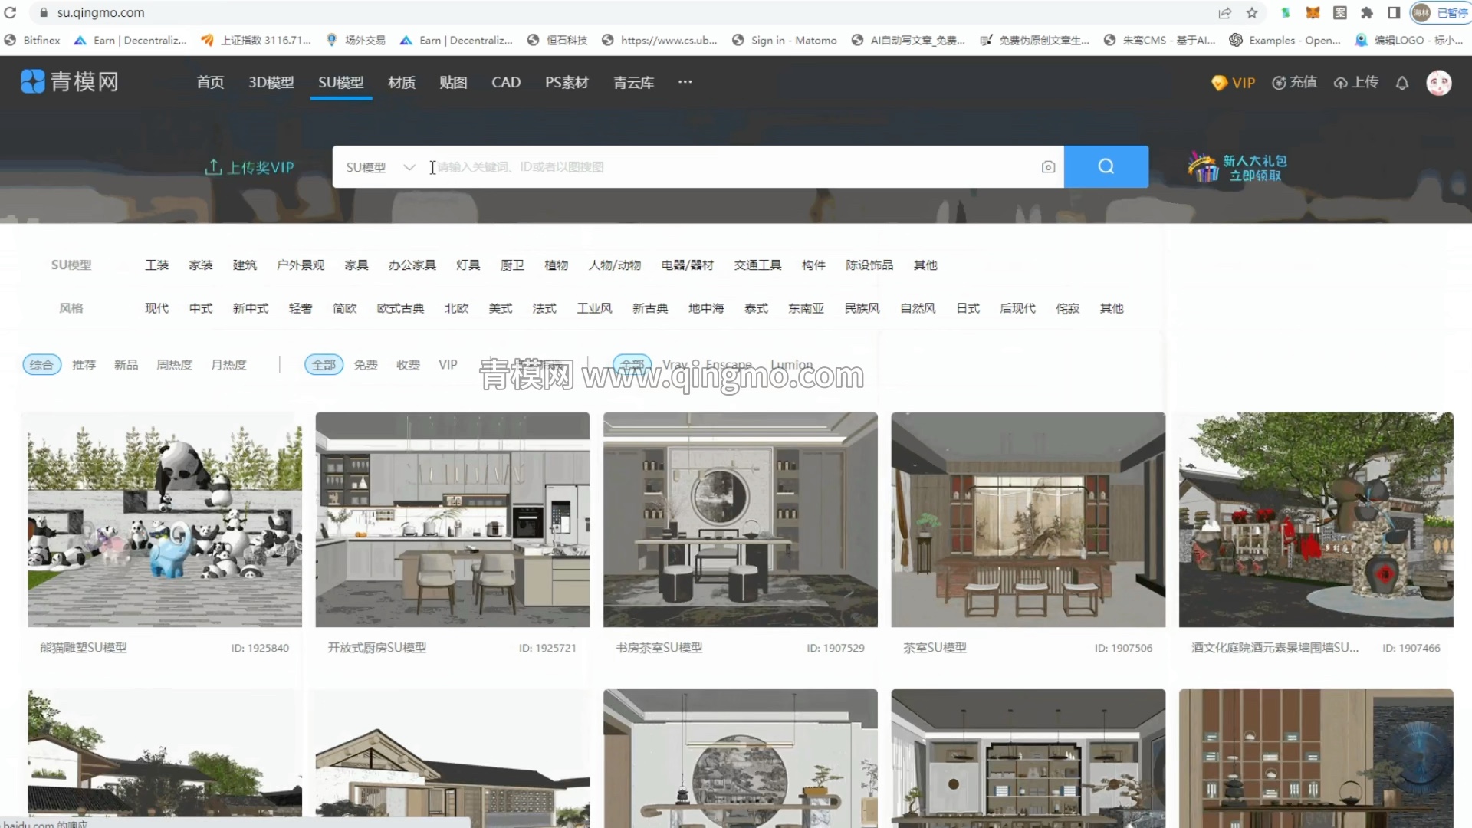Click the camera image-search icon
Image resolution: width=1472 pixels, height=828 pixels.
[1048, 167]
